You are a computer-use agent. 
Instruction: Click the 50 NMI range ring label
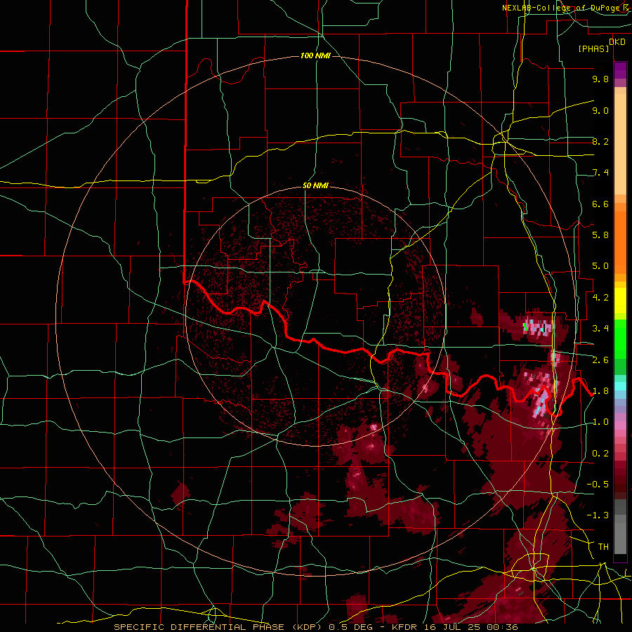315,185
